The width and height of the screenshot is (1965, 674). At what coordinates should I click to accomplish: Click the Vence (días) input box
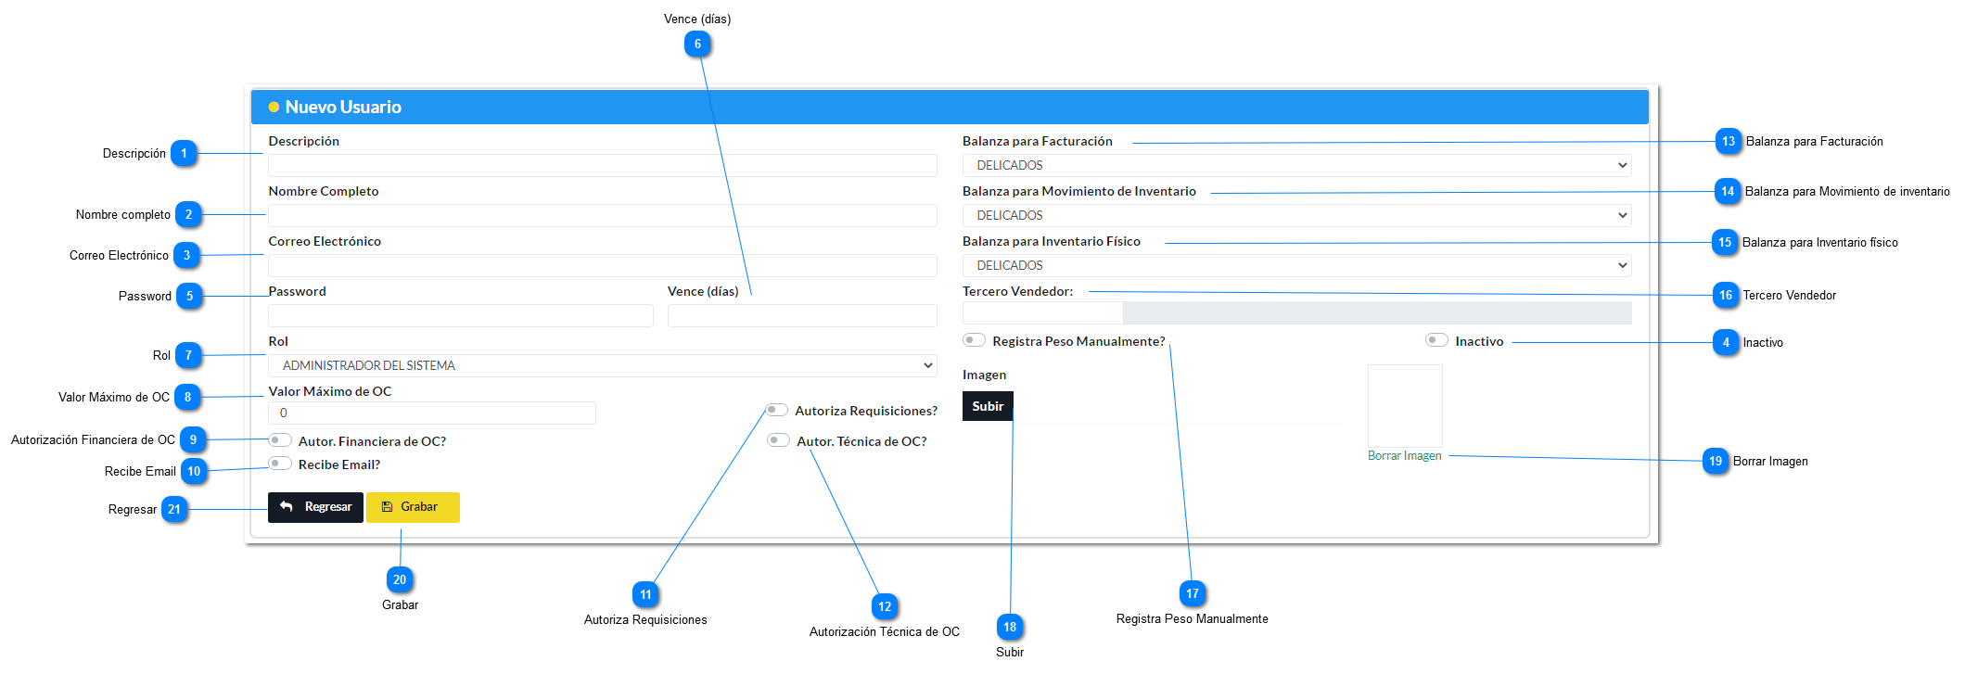(802, 315)
